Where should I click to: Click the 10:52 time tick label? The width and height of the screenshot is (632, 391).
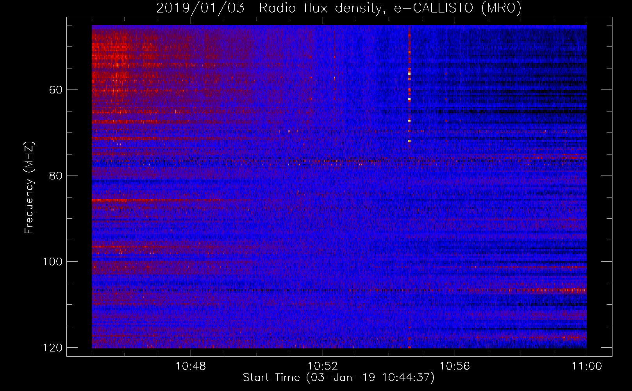[323, 366]
